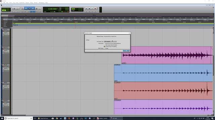Open the File menu
The width and height of the screenshot is (215, 120).
pyautogui.click(x=1, y=3)
